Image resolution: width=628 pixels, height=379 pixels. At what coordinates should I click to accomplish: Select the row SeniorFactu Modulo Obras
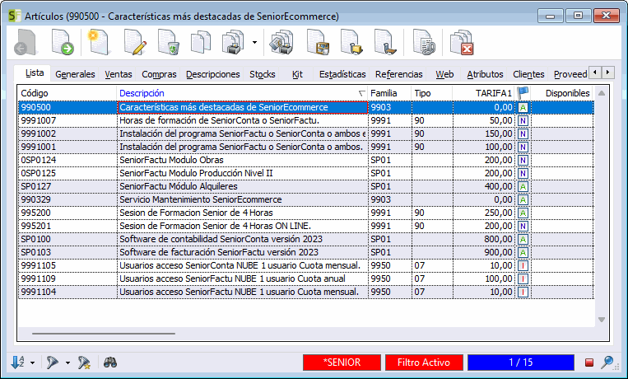[306, 160]
